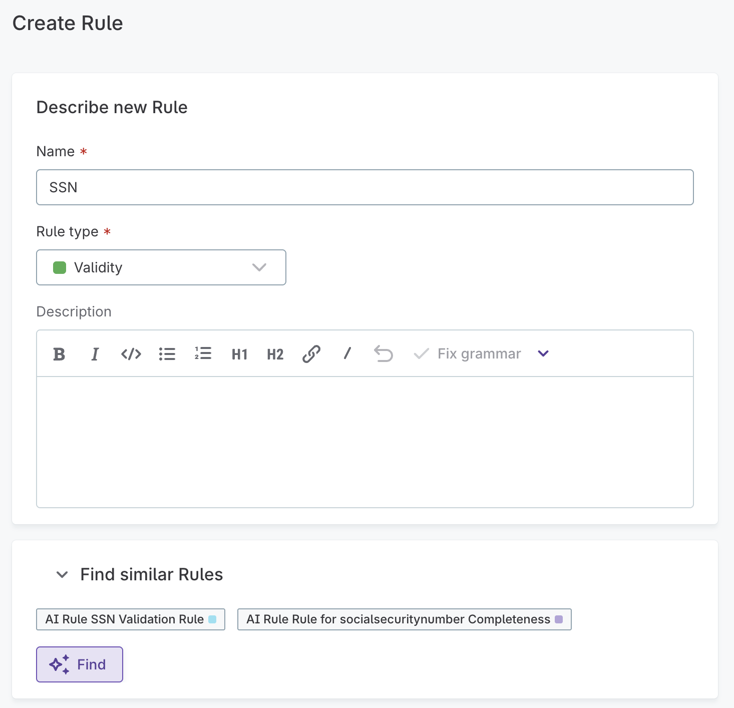Apply Heading 2 style in description
Screen dimensions: 734x708
[275, 354]
